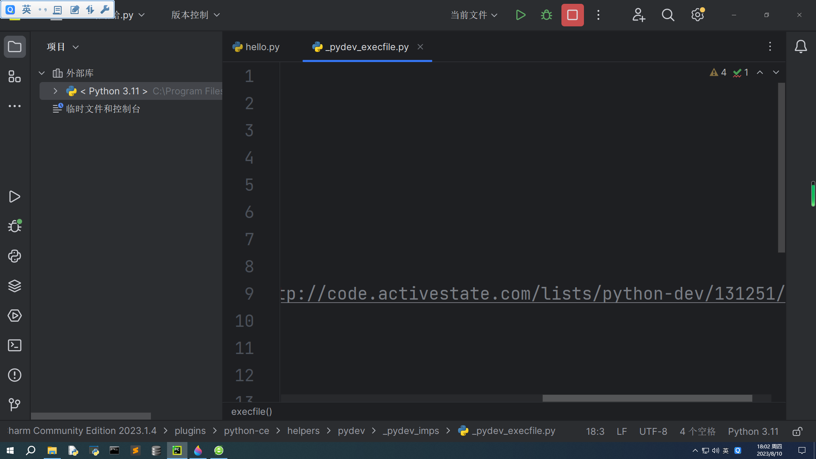Show more tool windows ellipsis in the left sidebar

click(x=15, y=106)
